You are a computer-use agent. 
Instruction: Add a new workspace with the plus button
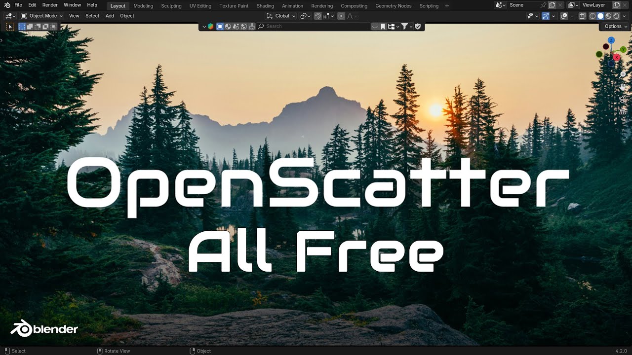447,6
